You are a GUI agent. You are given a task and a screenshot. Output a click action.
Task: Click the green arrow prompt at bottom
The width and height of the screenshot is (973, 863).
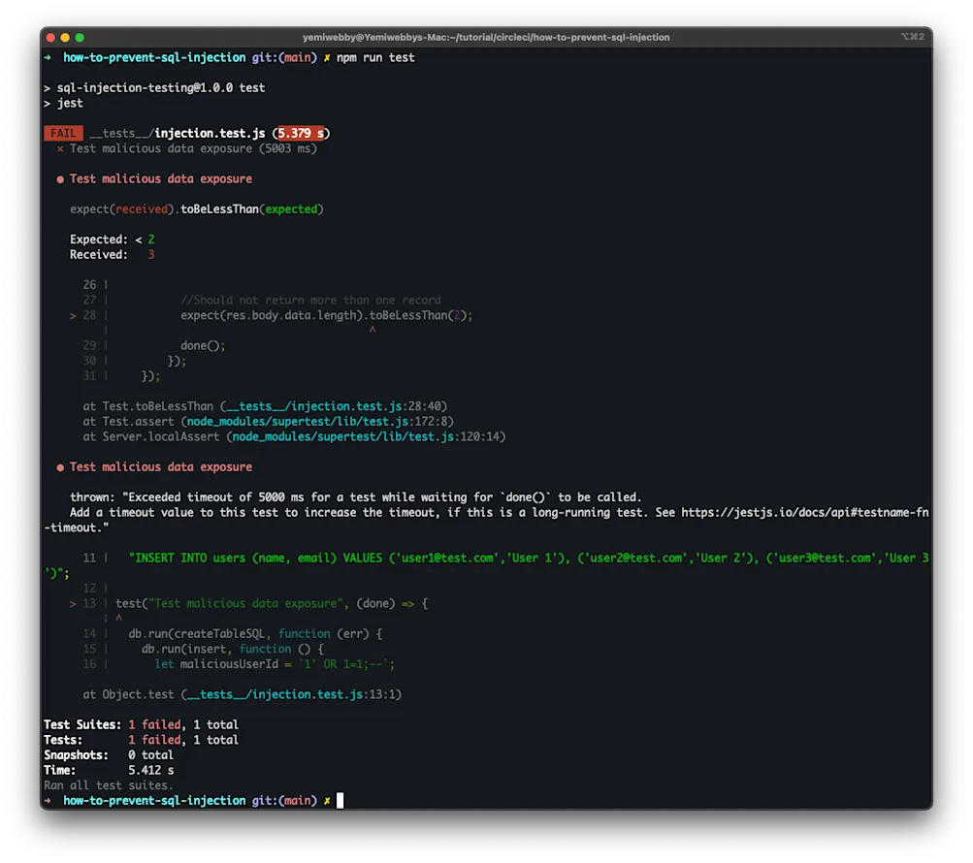click(47, 800)
